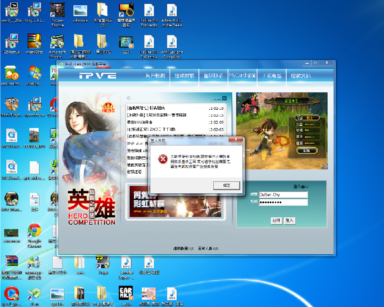Select the 下載專區 tab

tap(272, 76)
